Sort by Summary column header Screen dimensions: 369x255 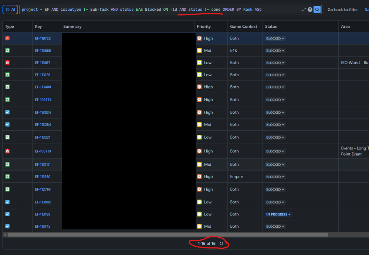tap(72, 27)
